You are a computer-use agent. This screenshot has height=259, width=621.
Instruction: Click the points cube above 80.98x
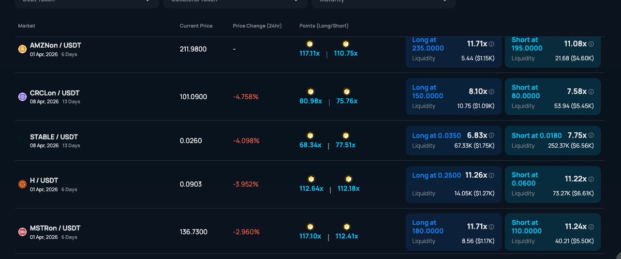coord(310,92)
